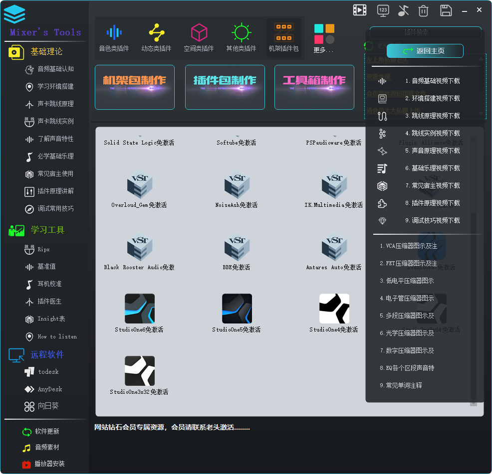492x474 pixels.
Task: Switch to 其他类插件 tab
Action: click(x=242, y=37)
